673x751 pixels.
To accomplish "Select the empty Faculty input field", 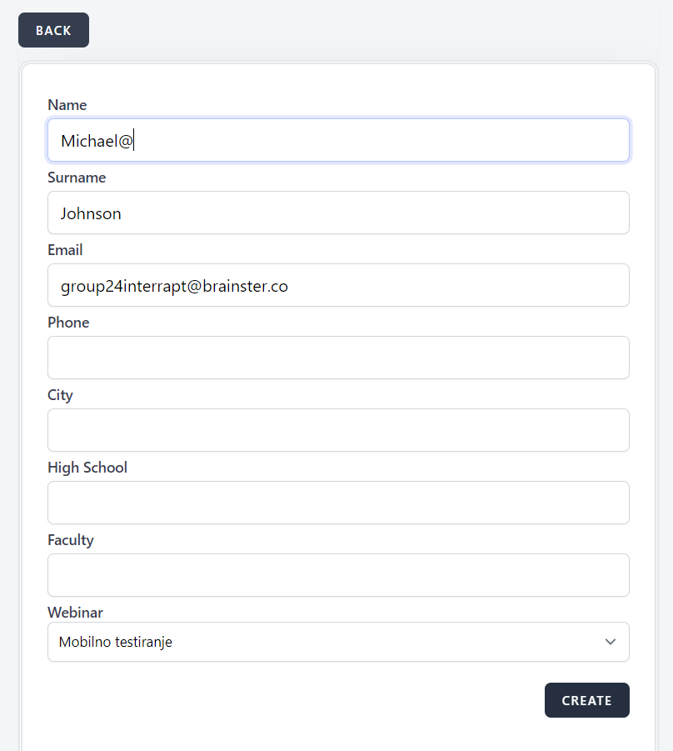I will pos(338,575).
